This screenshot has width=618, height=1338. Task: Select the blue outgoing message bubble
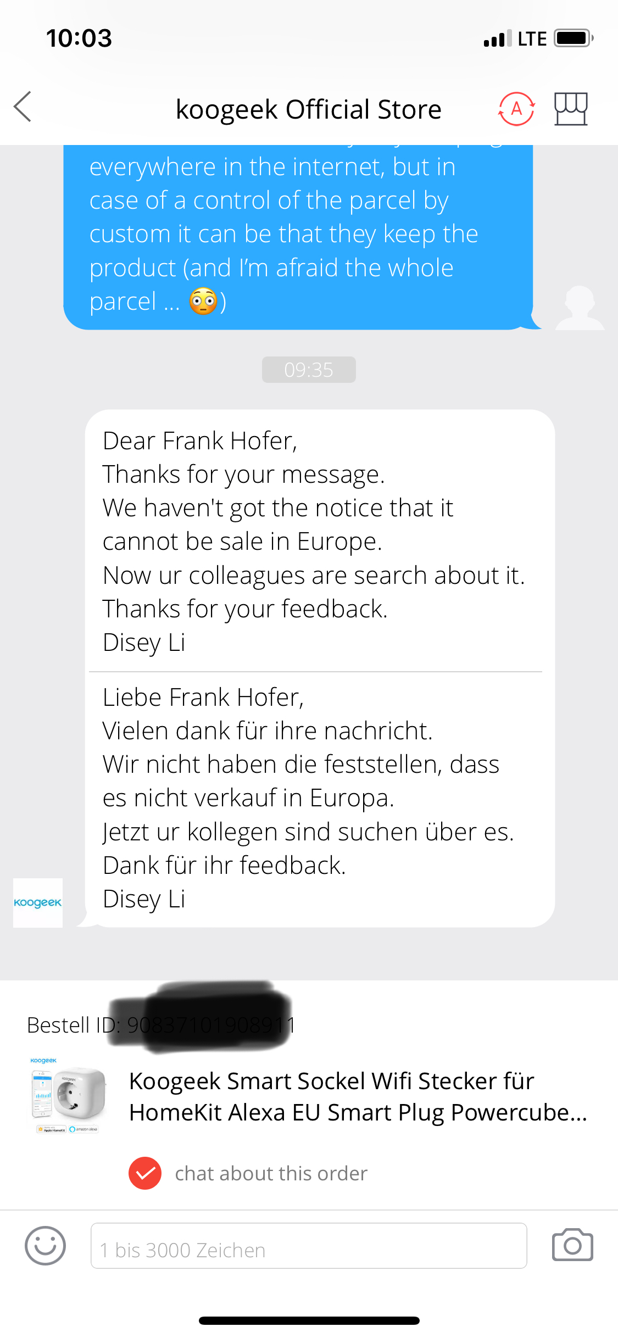click(298, 237)
